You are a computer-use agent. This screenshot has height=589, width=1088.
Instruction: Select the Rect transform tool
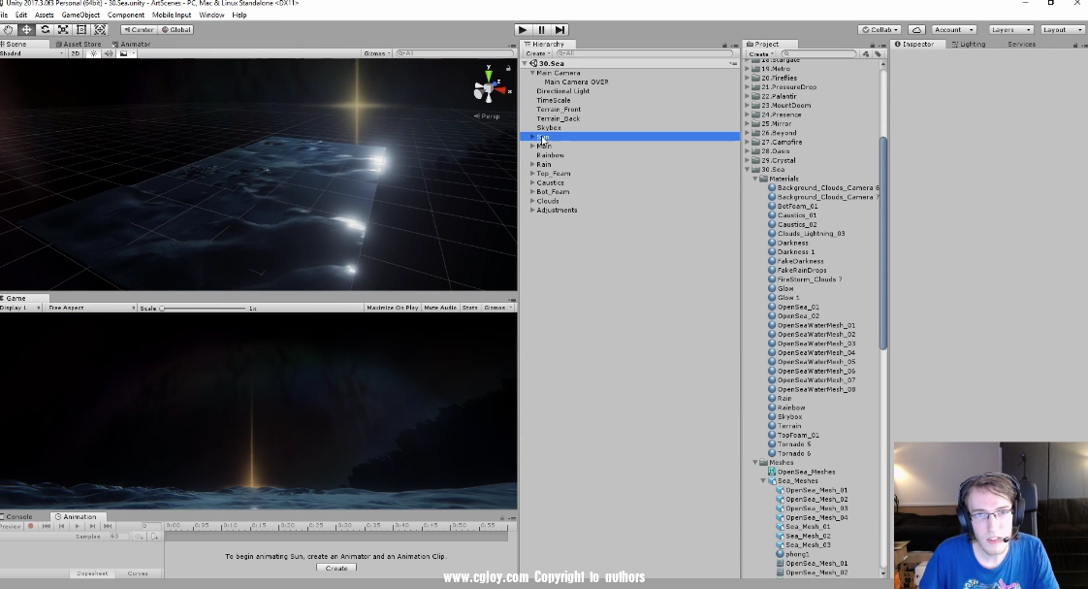[x=81, y=30]
